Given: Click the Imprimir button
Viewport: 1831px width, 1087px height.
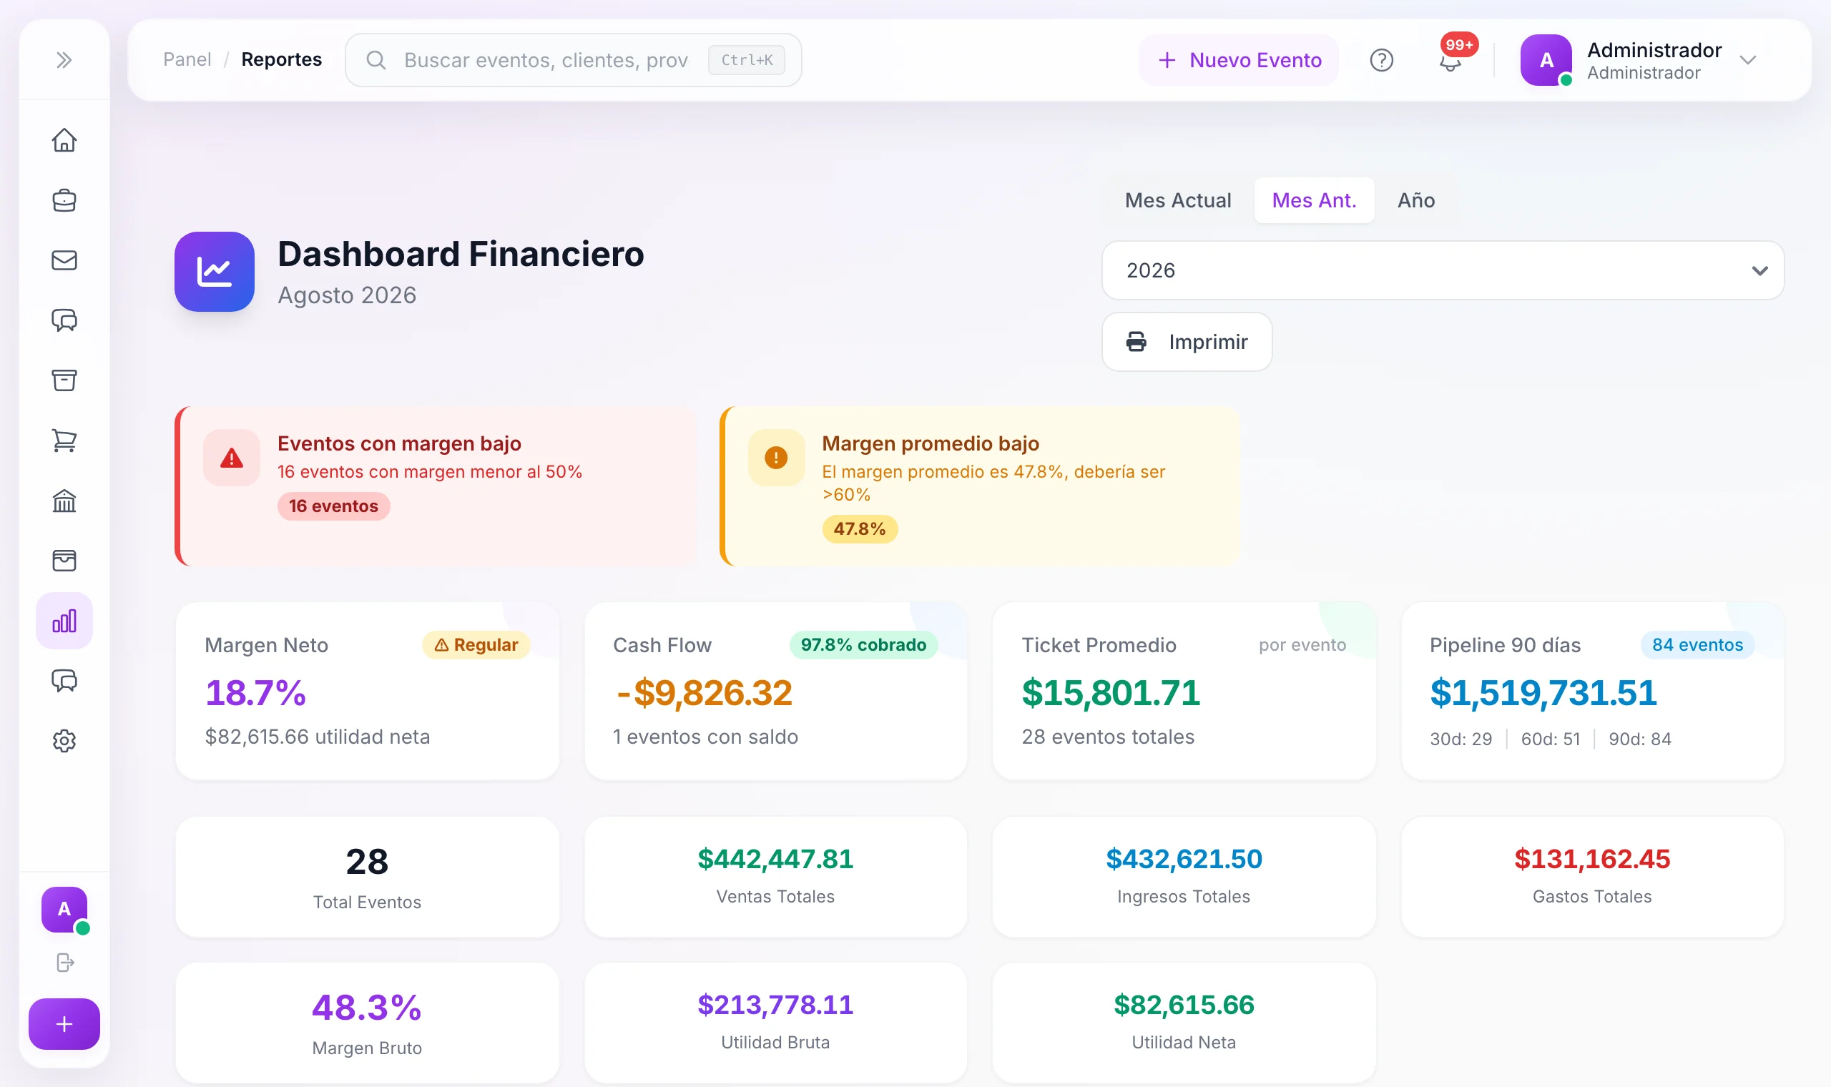Looking at the screenshot, I should (x=1187, y=342).
